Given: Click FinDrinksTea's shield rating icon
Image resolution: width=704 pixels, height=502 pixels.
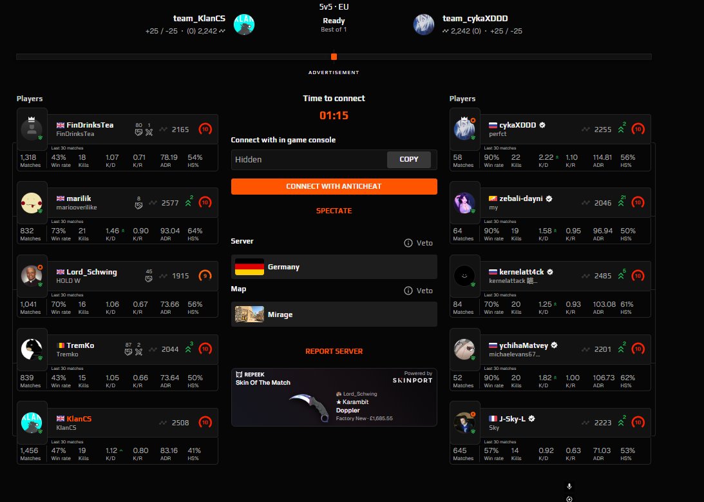Looking at the screenshot, I should pyautogui.click(x=138, y=132).
